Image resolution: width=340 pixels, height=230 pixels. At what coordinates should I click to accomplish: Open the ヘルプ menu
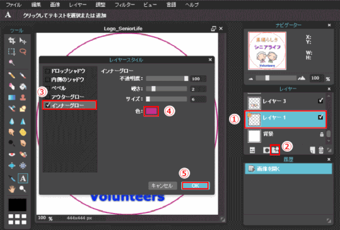tap(192, 5)
